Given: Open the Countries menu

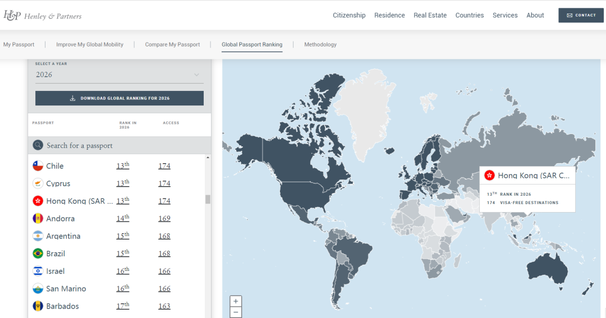Looking at the screenshot, I should [470, 16].
